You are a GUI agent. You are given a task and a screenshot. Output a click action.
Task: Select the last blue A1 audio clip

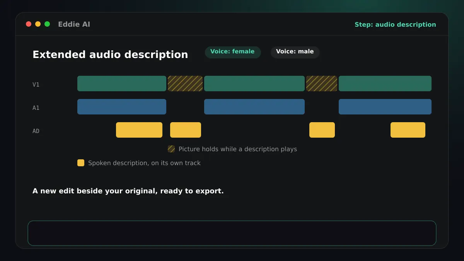pyautogui.click(x=385, y=107)
